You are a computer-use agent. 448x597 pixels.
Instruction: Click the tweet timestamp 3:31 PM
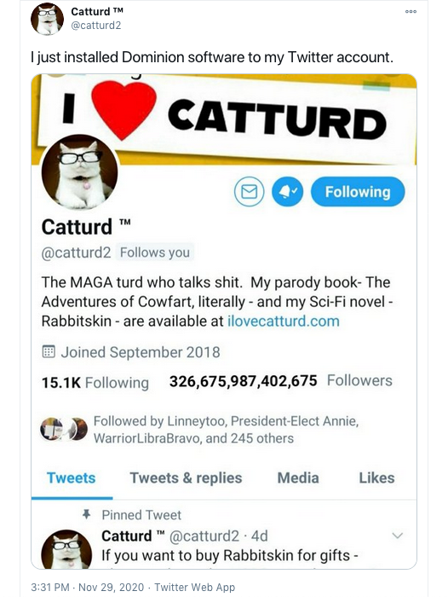click(49, 587)
